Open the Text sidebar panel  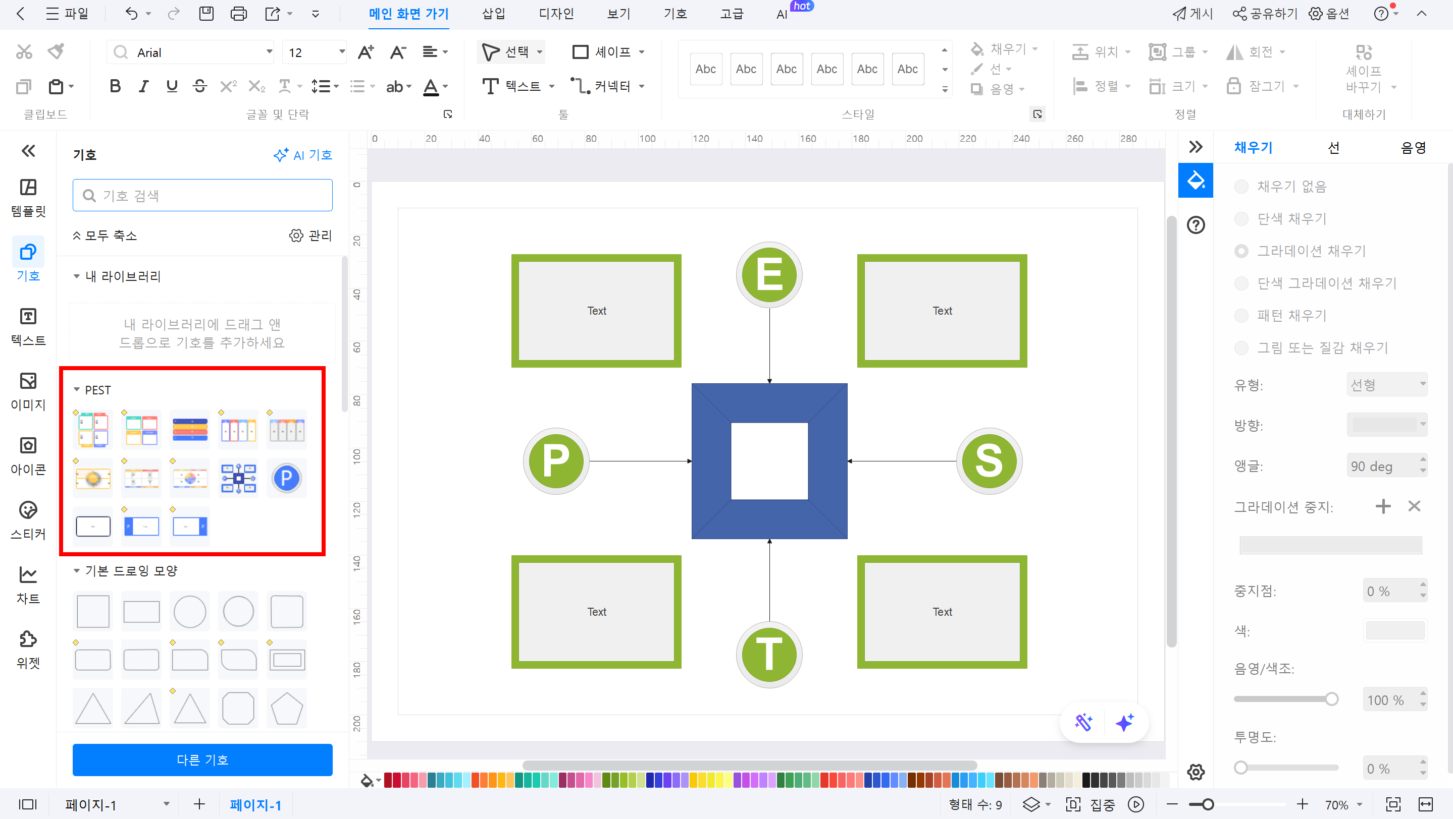point(28,327)
